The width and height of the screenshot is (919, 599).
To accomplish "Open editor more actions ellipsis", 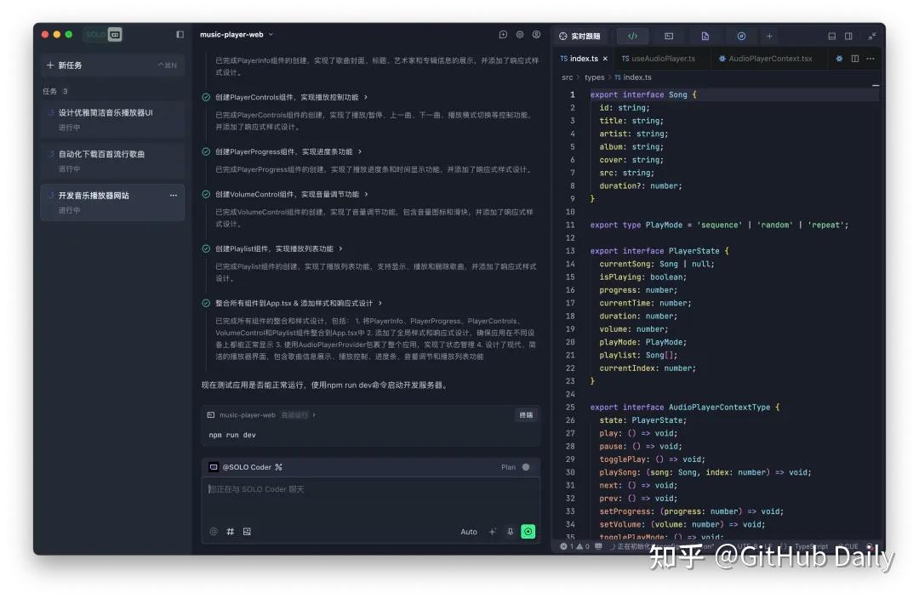I will pyautogui.click(x=871, y=59).
